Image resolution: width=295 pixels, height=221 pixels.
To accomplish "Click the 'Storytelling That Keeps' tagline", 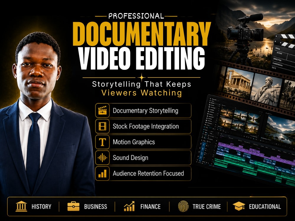I will 142,84.
